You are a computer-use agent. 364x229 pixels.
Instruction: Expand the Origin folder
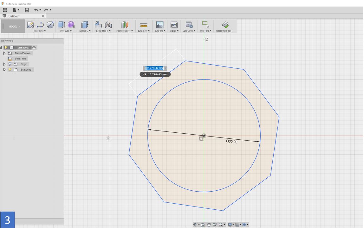(x=4, y=64)
